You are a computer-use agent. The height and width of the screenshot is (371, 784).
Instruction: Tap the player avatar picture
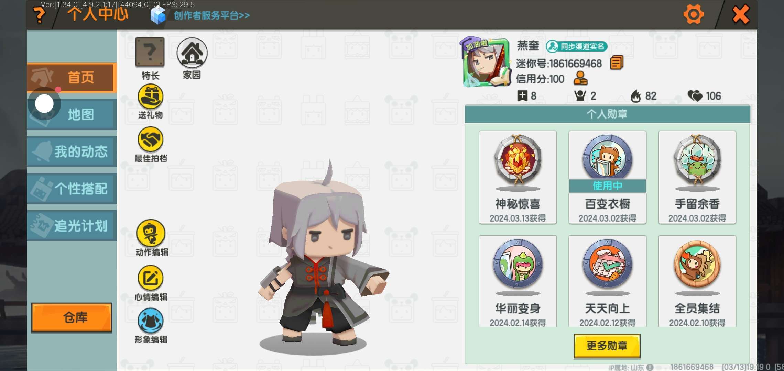pyautogui.click(x=486, y=63)
